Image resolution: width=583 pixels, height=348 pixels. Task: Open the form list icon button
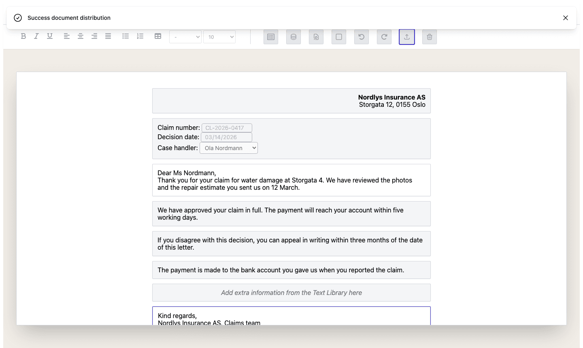[271, 37]
